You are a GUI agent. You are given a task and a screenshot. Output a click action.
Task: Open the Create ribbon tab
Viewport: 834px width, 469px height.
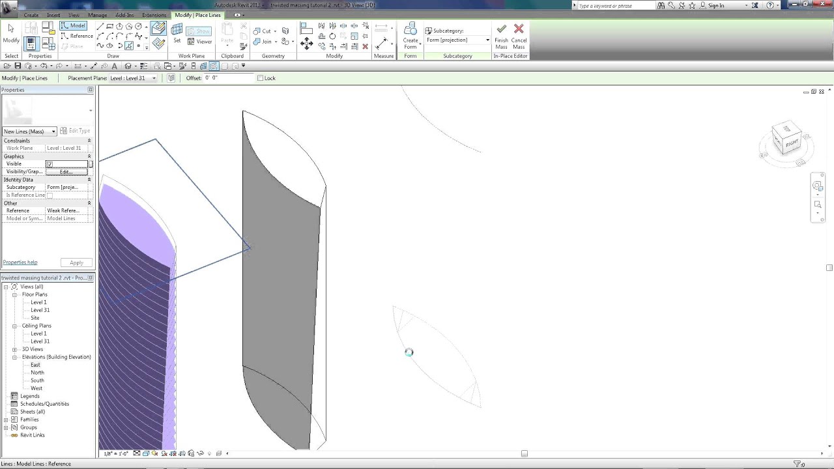point(31,15)
